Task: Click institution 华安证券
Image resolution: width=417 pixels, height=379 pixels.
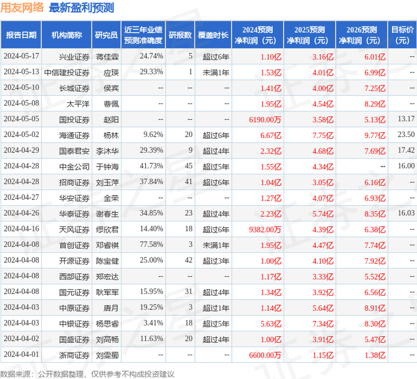Action: pyautogui.click(x=74, y=198)
